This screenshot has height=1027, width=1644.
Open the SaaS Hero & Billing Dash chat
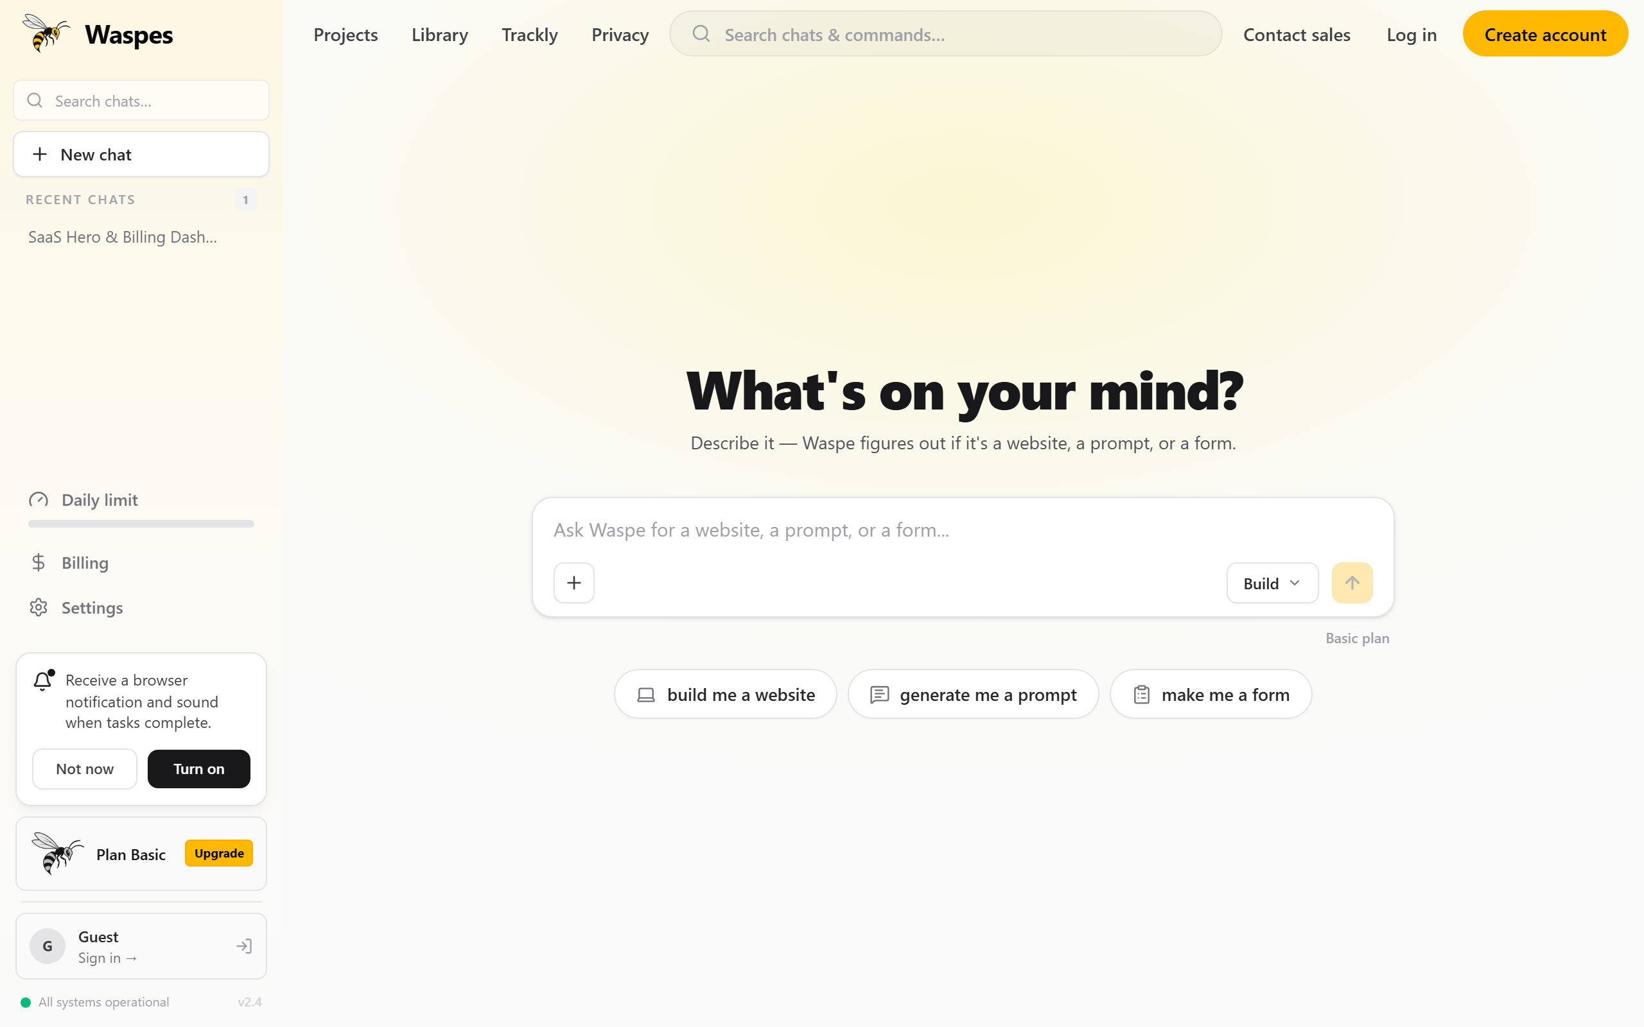click(x=123, y=237)
